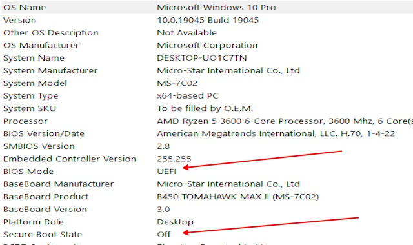Select BaseBoard Product B450 TOMAHAWK MAX II value
This screenshot has height=245, width=413.
238,197
